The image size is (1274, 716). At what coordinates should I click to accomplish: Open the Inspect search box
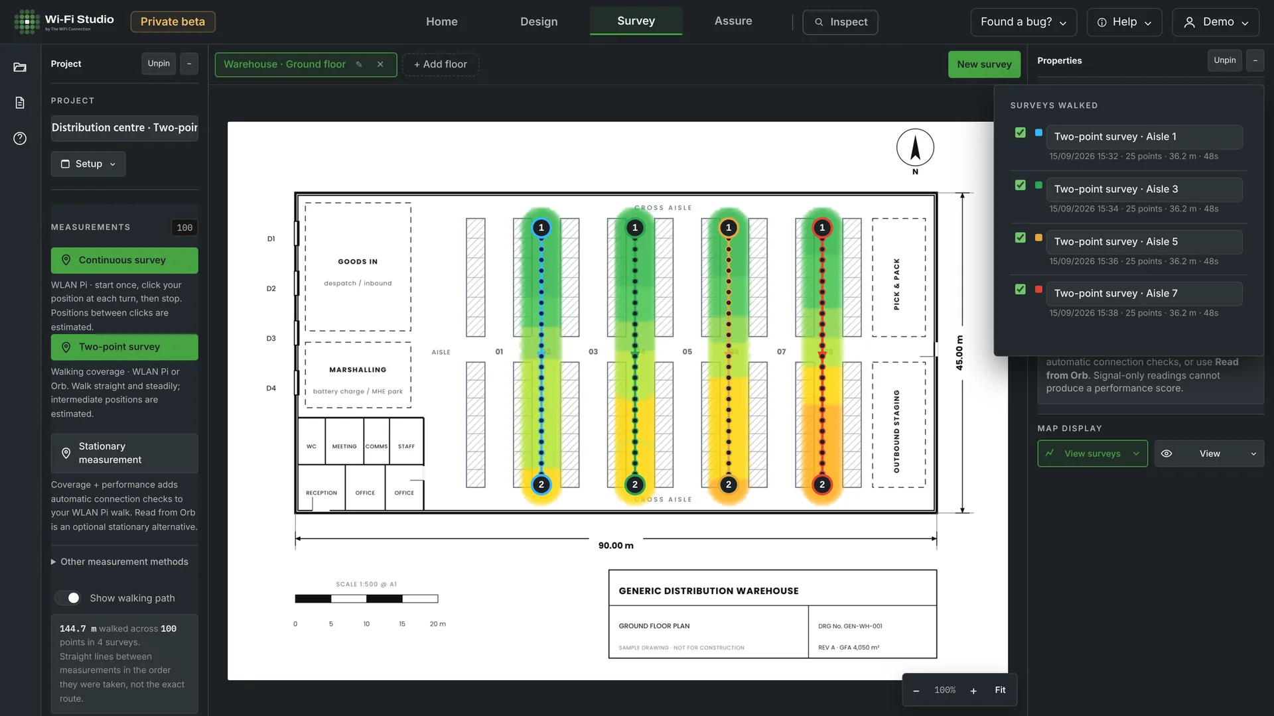click(x=840, y=22)
